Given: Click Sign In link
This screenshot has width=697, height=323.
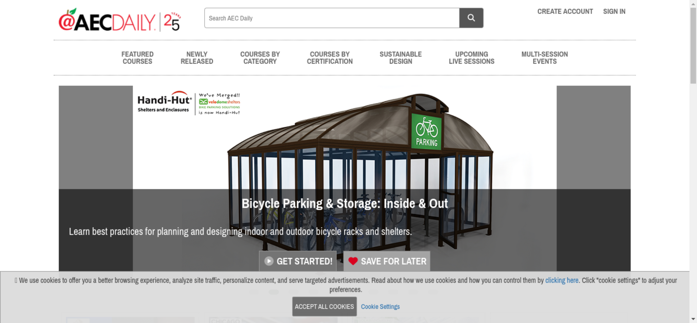Looking at the screenshot, I should click(614, 11).
